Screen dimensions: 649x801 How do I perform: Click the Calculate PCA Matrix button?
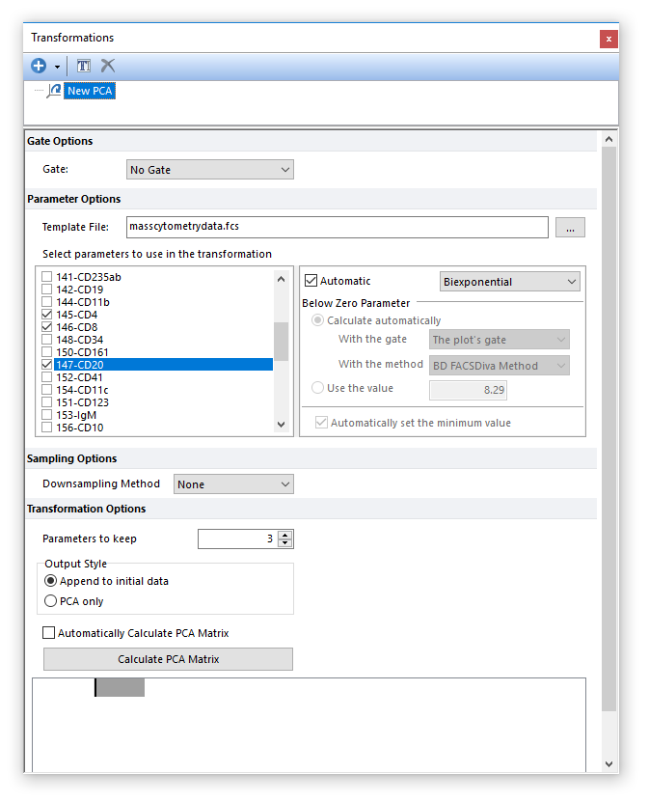(x=168, y=659)
